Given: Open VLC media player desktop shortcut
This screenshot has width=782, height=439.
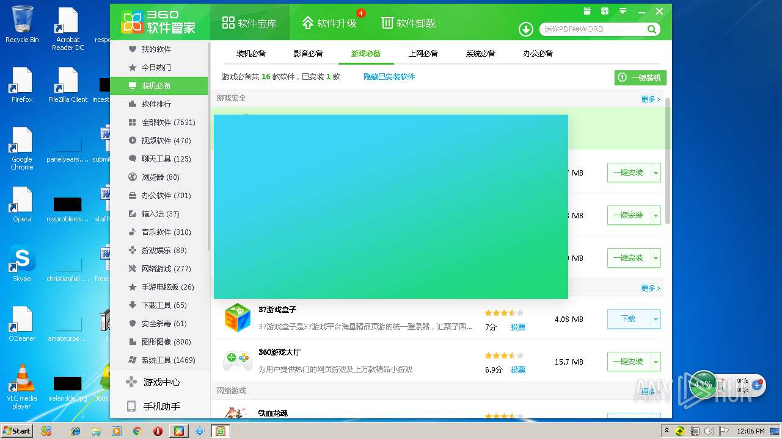Looking at the screenshot, I should click(22, 387).
